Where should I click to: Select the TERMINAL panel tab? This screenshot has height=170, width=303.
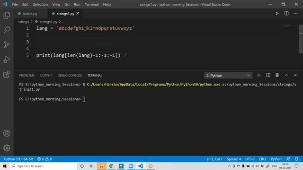pos(95,76)
